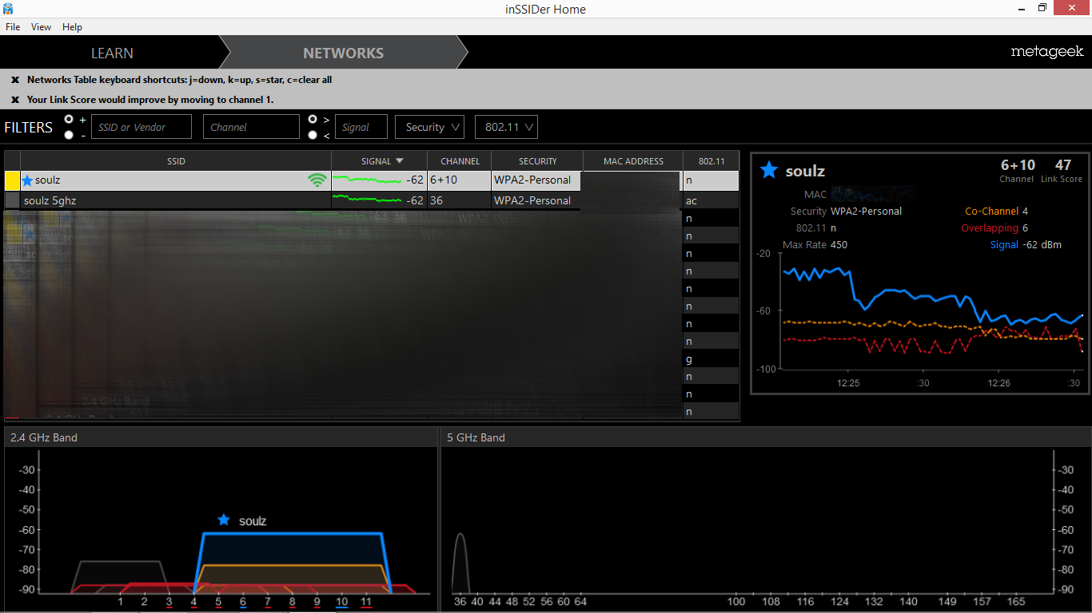Open the View menu
Image resolution: width=1092 pixels, height=613 pixels.
41,27
